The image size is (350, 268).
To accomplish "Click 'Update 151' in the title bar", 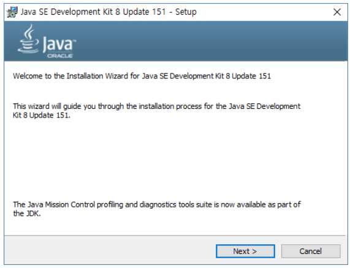I will (x=145, y=12).
